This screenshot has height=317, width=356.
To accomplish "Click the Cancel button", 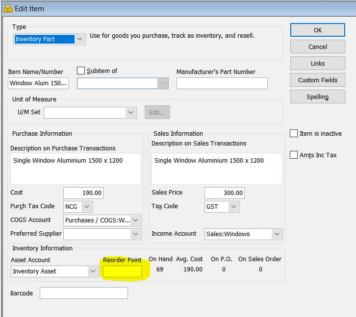I will pyautogui.click(x=317, y=47).
